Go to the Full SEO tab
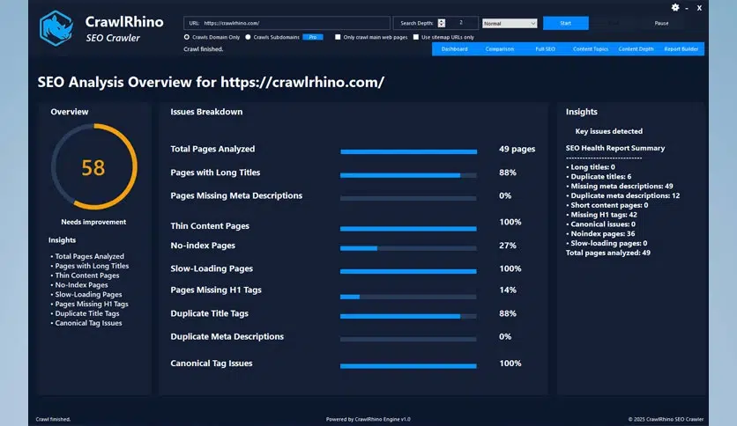 pyautogui.click(x=546, y=49)
